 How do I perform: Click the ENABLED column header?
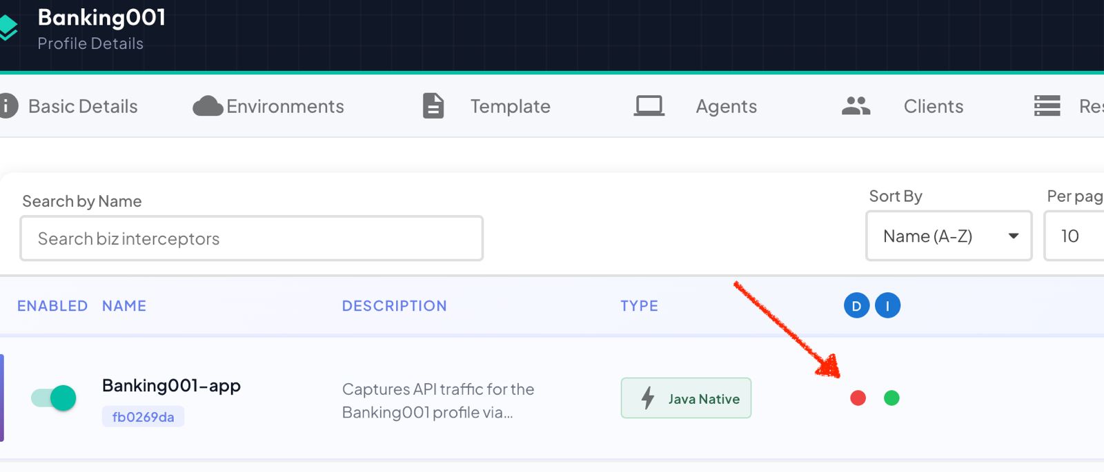click(x=52, y=306)
